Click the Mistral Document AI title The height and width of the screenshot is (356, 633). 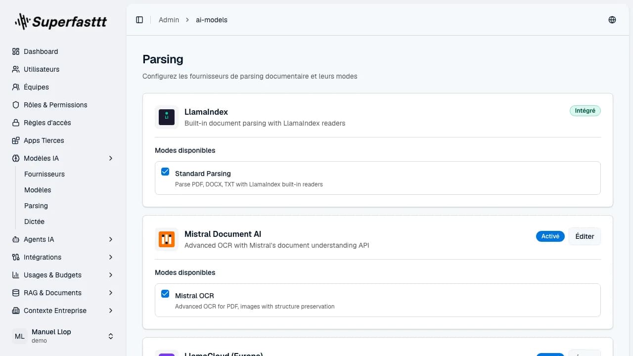223,234
